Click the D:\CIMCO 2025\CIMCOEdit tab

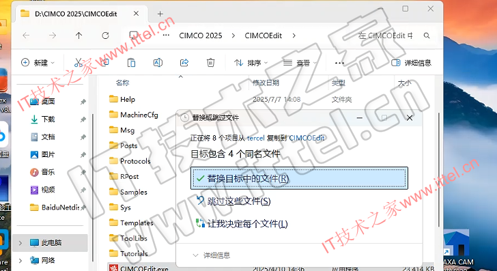pyautogui.click(x=76, y=14)
